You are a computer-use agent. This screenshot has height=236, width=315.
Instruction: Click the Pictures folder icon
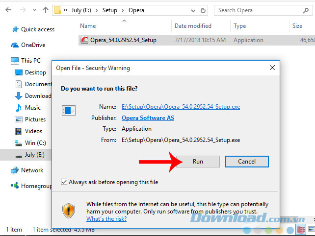click(x=19, y=119)
